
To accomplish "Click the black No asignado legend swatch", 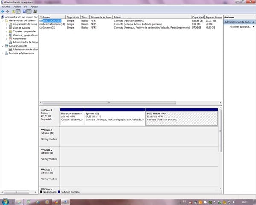I will point(41,192).
